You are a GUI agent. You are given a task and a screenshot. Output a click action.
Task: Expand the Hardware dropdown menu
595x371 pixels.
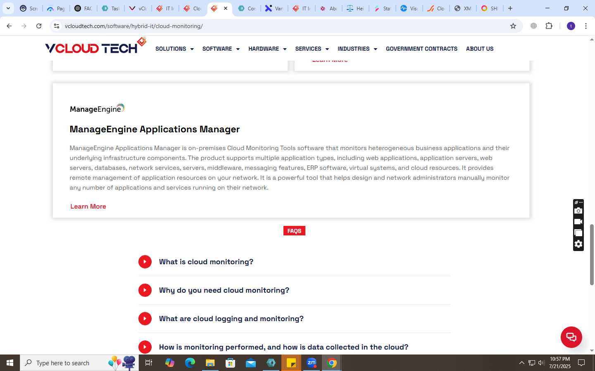pyautogui.click(x=267, y=49)
